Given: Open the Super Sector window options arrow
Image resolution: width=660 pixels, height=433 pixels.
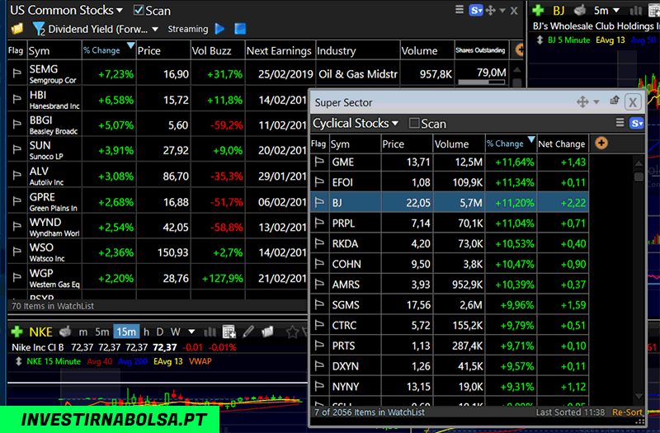Looking at the screenshot, I should pyautogui.click(x=596, y=102).
